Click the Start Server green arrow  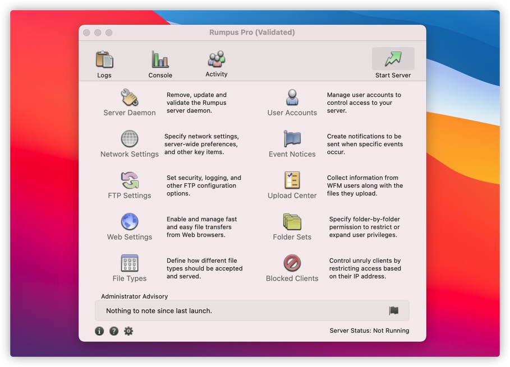click(393, 59)
